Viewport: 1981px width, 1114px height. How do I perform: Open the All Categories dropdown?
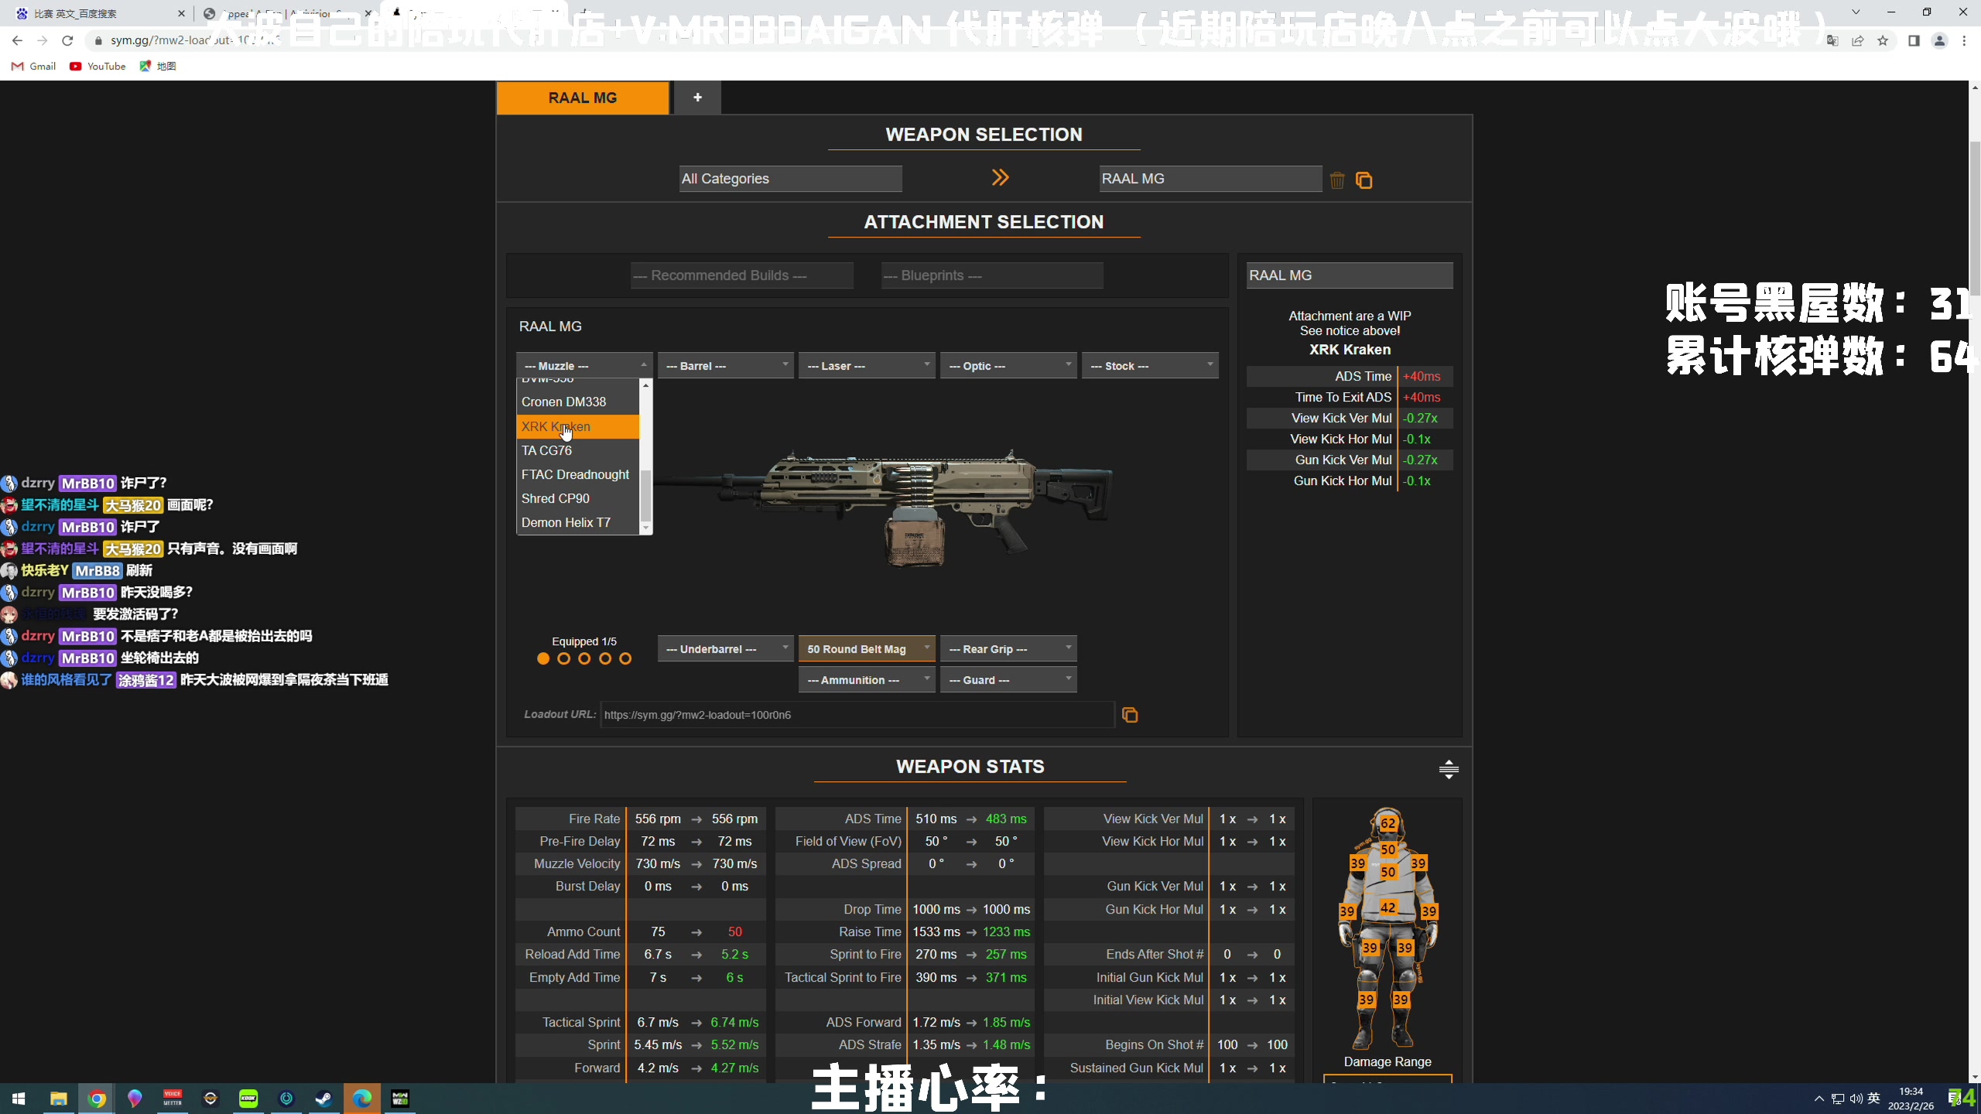coord(791,179)
